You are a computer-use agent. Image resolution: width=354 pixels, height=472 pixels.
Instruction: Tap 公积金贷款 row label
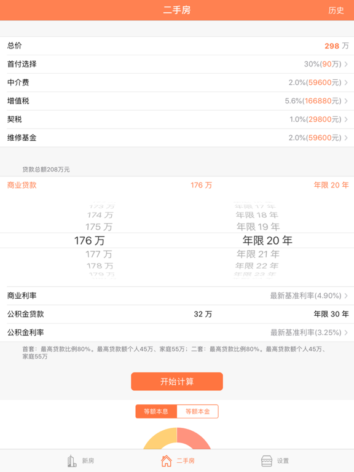26,314
